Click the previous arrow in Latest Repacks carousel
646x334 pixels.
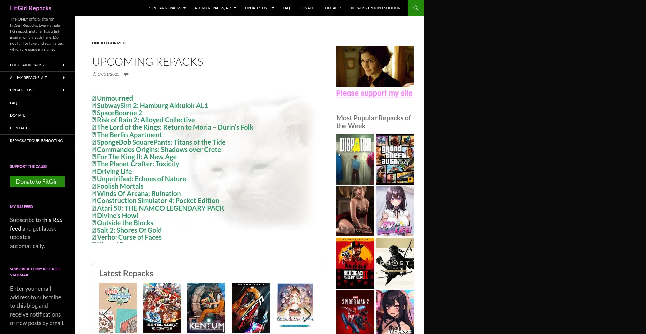(107, 314)
